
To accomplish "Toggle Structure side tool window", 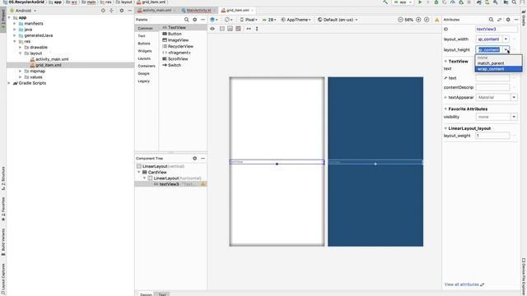I will pyautogui.click(x=3, y=178).
